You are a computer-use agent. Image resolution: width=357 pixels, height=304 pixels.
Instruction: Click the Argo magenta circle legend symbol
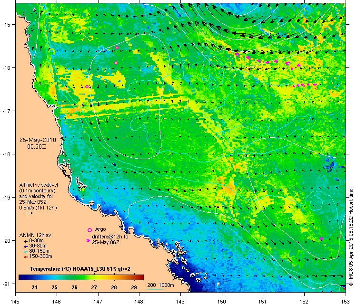89,230
